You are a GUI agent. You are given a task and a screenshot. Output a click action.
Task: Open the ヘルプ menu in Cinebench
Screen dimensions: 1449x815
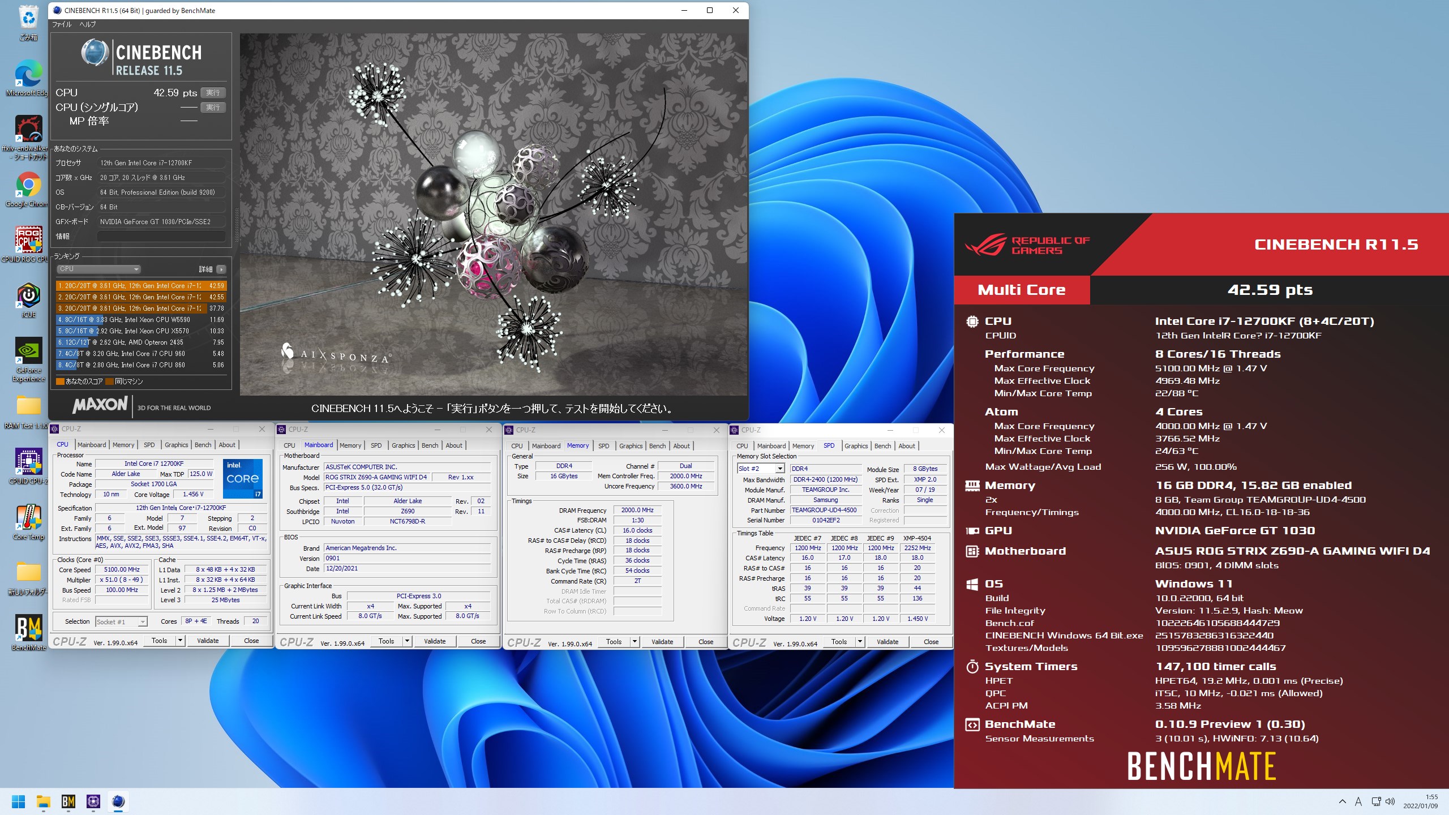coord(88,24)
